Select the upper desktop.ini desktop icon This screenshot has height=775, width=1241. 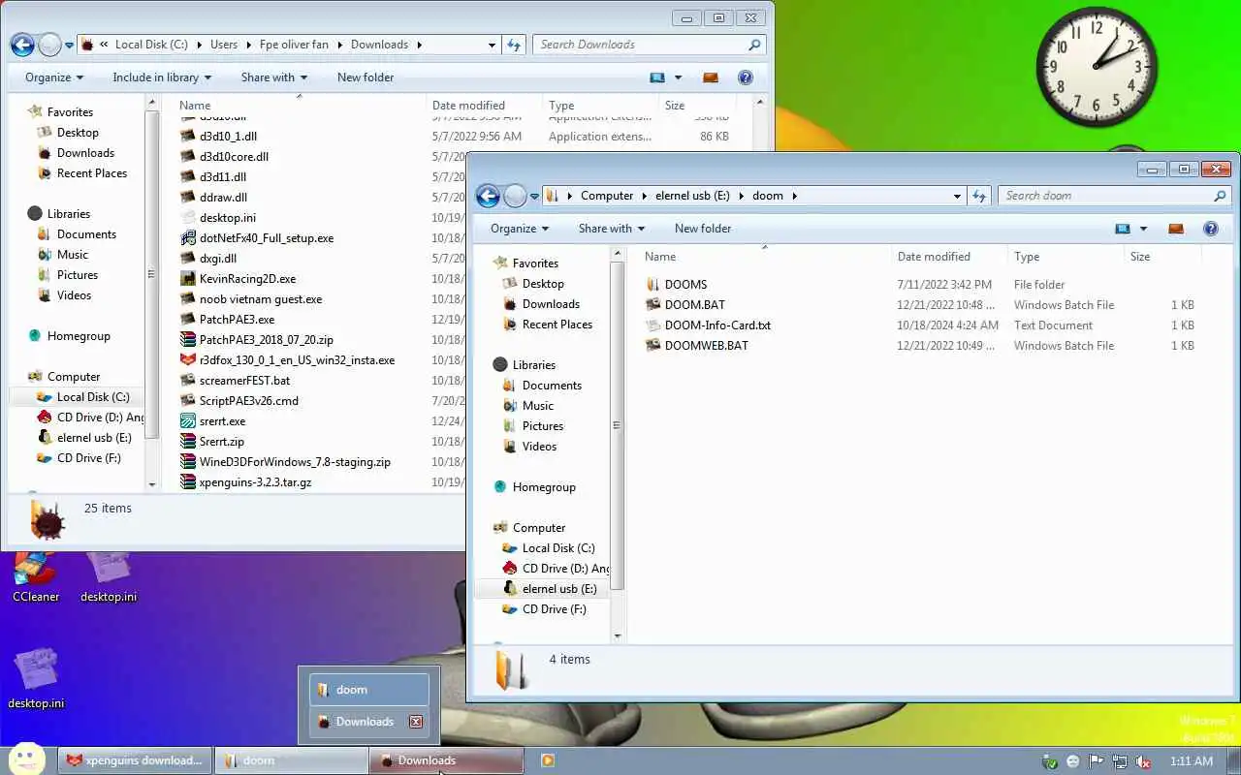coord(109,578)
